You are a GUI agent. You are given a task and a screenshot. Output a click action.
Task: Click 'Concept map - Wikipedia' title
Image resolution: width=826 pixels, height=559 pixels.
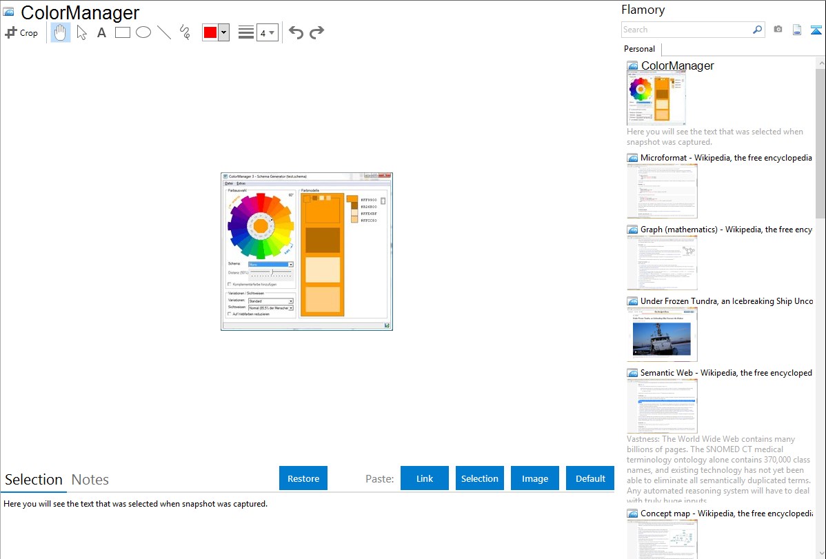(x=726, y=514)
